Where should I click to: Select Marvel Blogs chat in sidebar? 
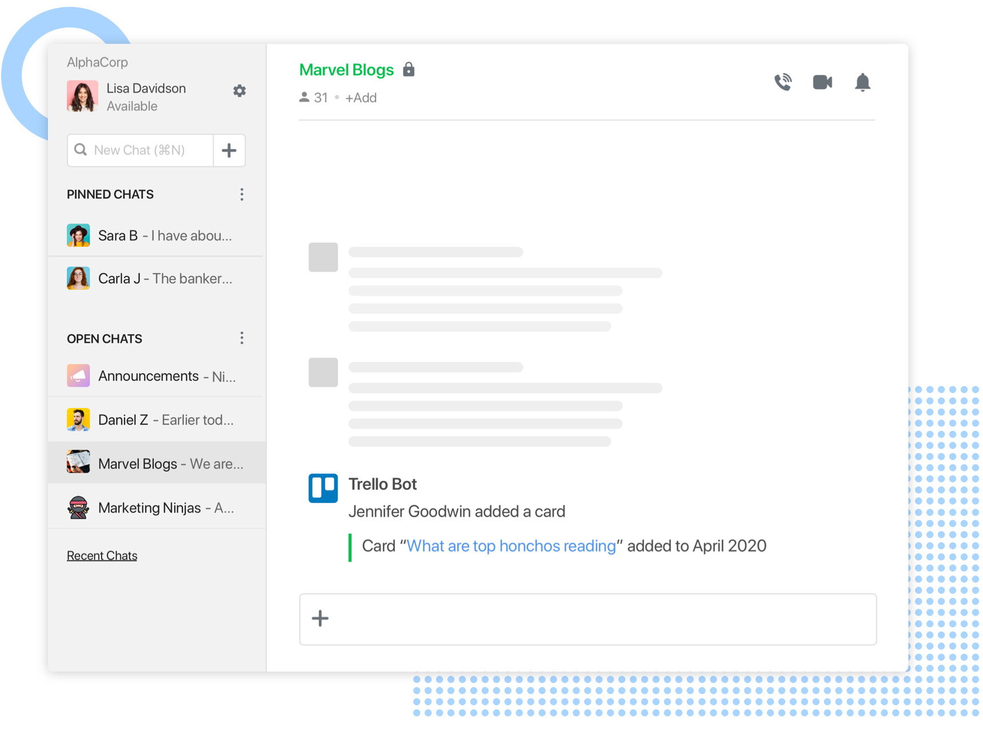click(157, 463)
